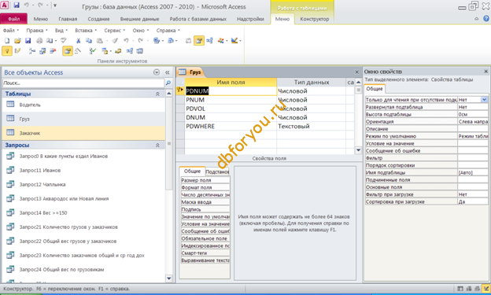
Task: Click the Текстовый data type cell
Action: click(x=311, y=126)
